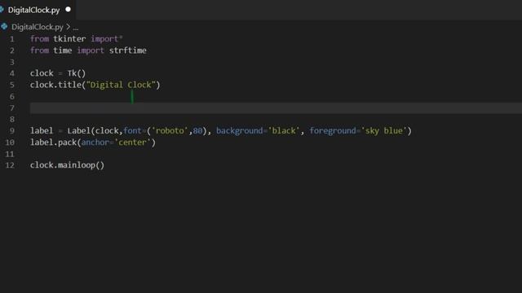Open the breadcrumb ellipsis after DigitalClock.py
This screenshot has height=293, width=522.
click(76, 27)
